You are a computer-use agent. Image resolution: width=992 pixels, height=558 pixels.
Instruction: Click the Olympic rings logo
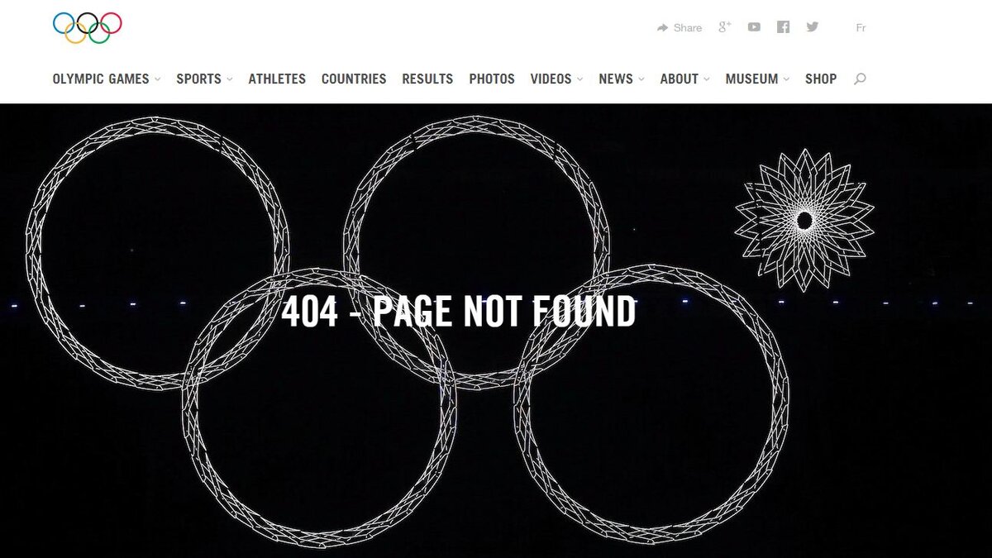(87, 27)
